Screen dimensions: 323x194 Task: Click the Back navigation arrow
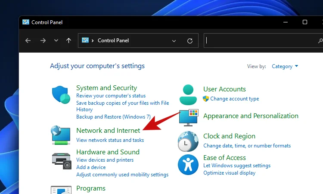click(x=28, y=41)
